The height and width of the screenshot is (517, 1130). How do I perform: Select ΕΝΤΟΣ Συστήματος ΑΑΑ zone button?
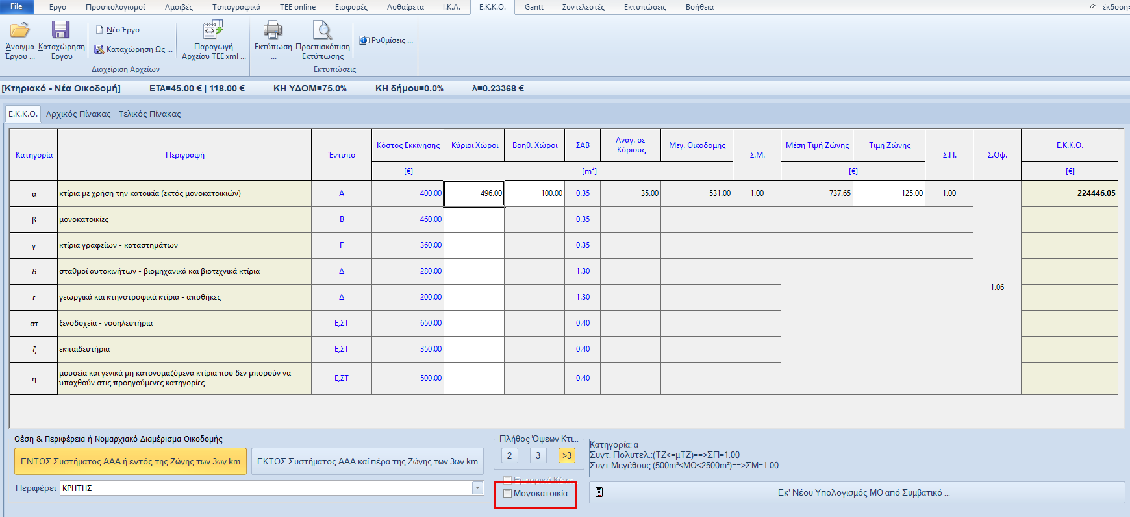point(131,461)
